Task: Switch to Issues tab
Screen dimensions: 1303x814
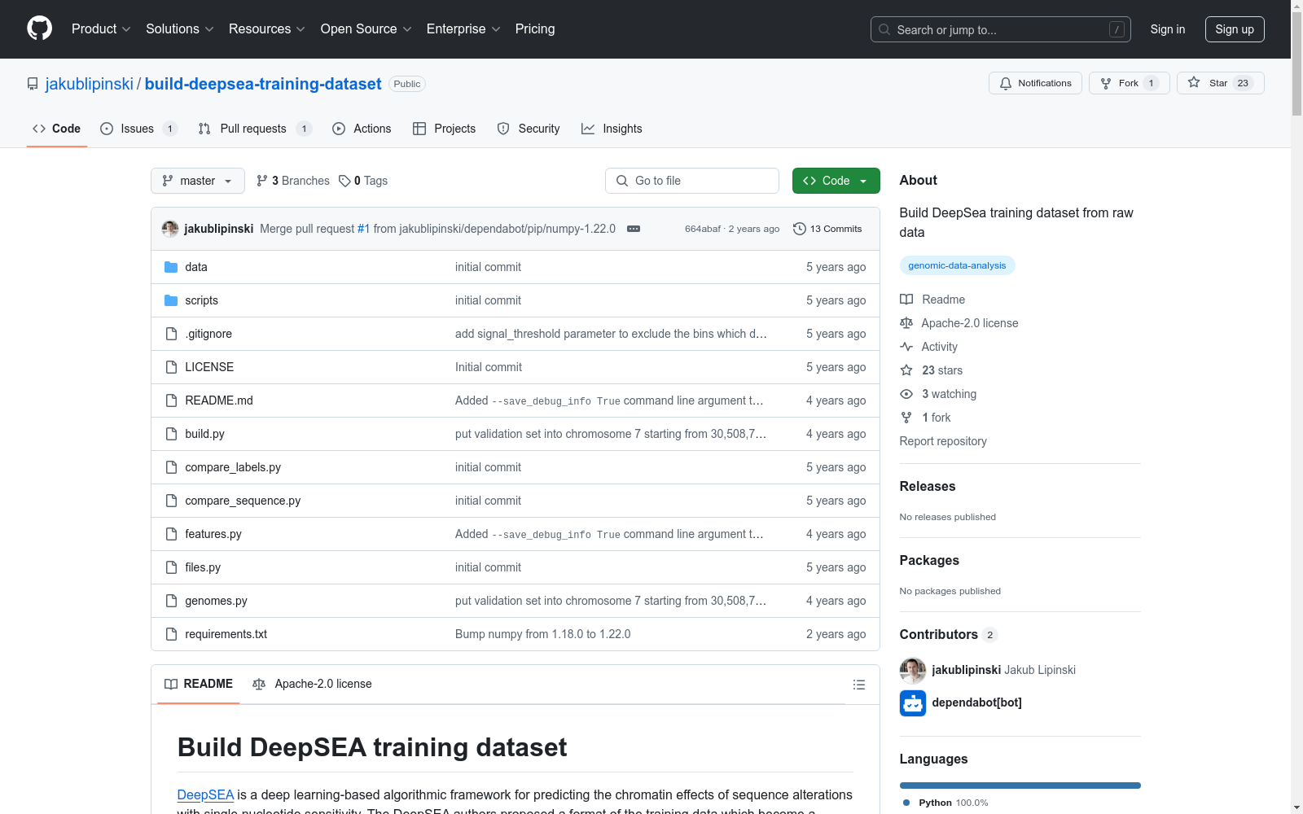Action: click(x=138, y=129)
